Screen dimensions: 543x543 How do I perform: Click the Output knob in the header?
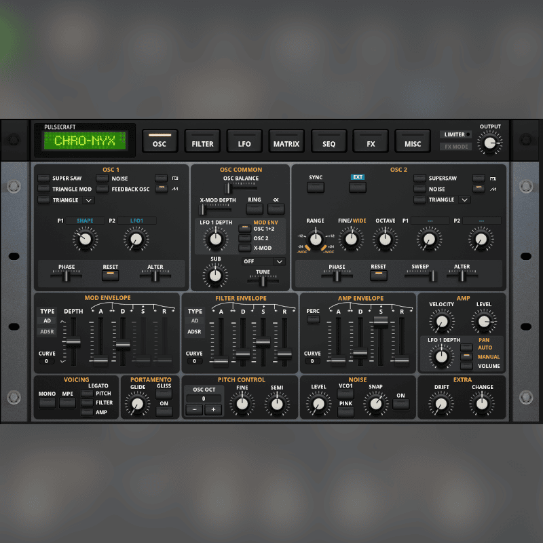[x=489, y=143]
